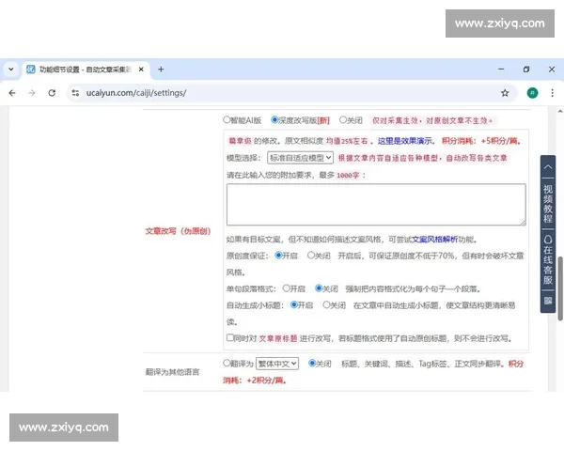
Task: Click inside the 附加要求 text area
Action: coord(375,204)
